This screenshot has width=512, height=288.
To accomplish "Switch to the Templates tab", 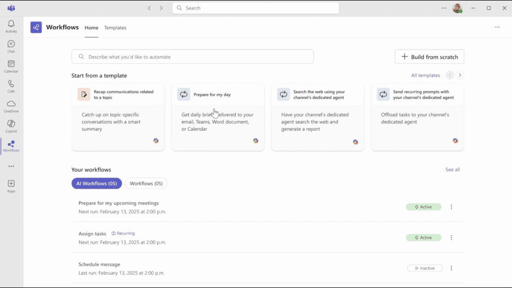I will tap(115, 28).
